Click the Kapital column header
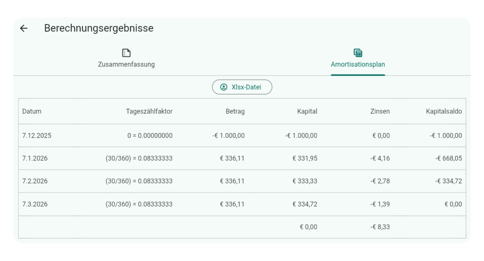This screenshot has width=484, height=261. (x=307, y=111)
